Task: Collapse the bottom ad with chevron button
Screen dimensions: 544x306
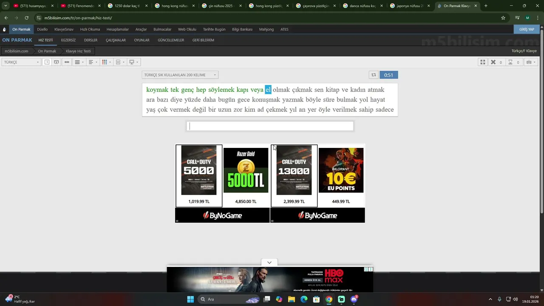Action: [x=269, y=263]
